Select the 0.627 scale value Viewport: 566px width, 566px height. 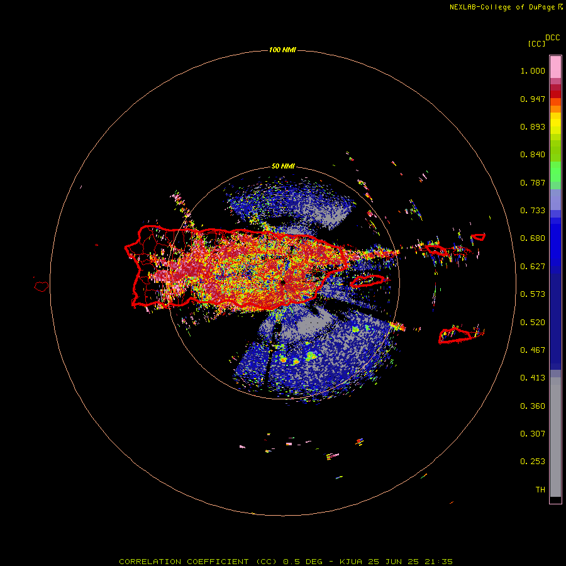point(533,267)
